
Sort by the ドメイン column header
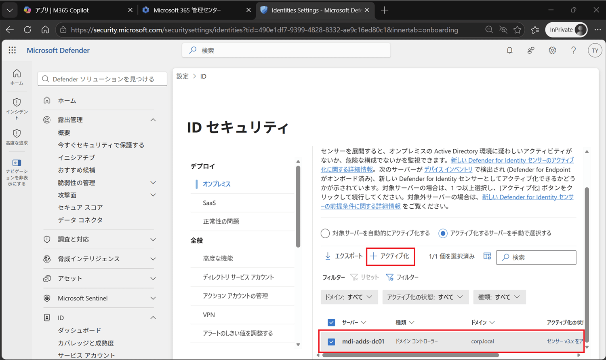coord(483,322)
